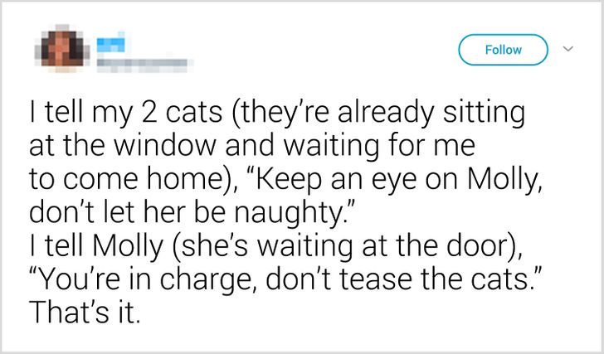Click the blurred profile avatar picture
Screen dimensions: 604x354
click(64, 51)
